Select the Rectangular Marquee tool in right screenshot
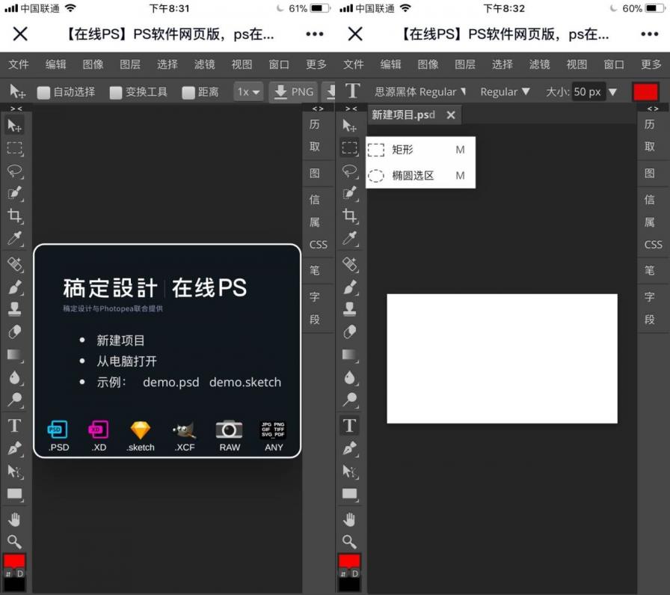 point(349,148)
